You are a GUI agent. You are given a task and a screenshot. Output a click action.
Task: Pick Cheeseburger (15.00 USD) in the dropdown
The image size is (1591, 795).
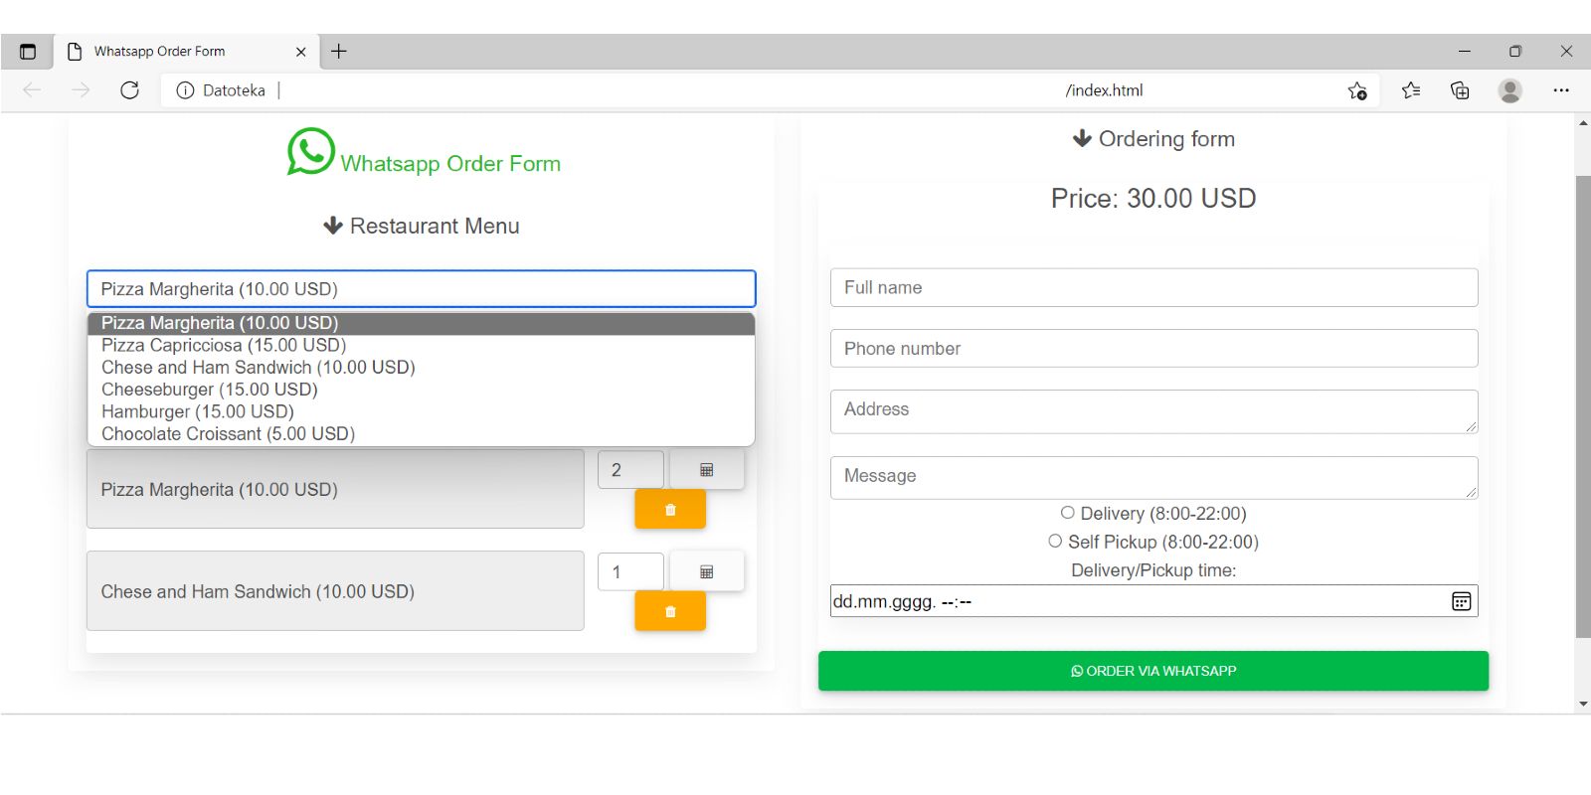coord(210,390)
